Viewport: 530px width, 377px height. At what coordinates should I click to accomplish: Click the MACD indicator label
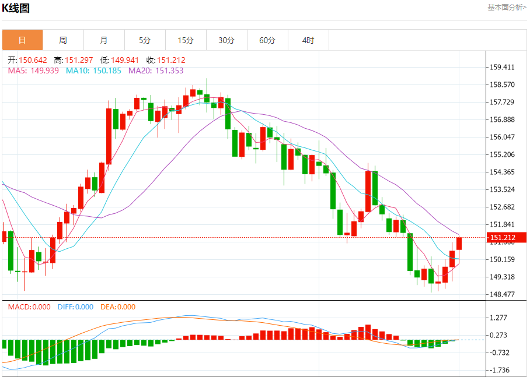(29, 306)
